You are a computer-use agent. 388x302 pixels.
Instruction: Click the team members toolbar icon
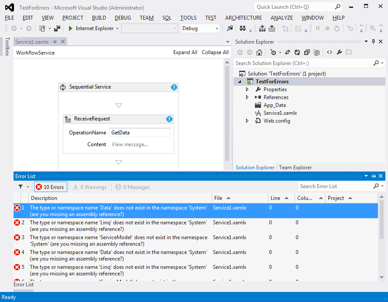[x=243, y=28]
